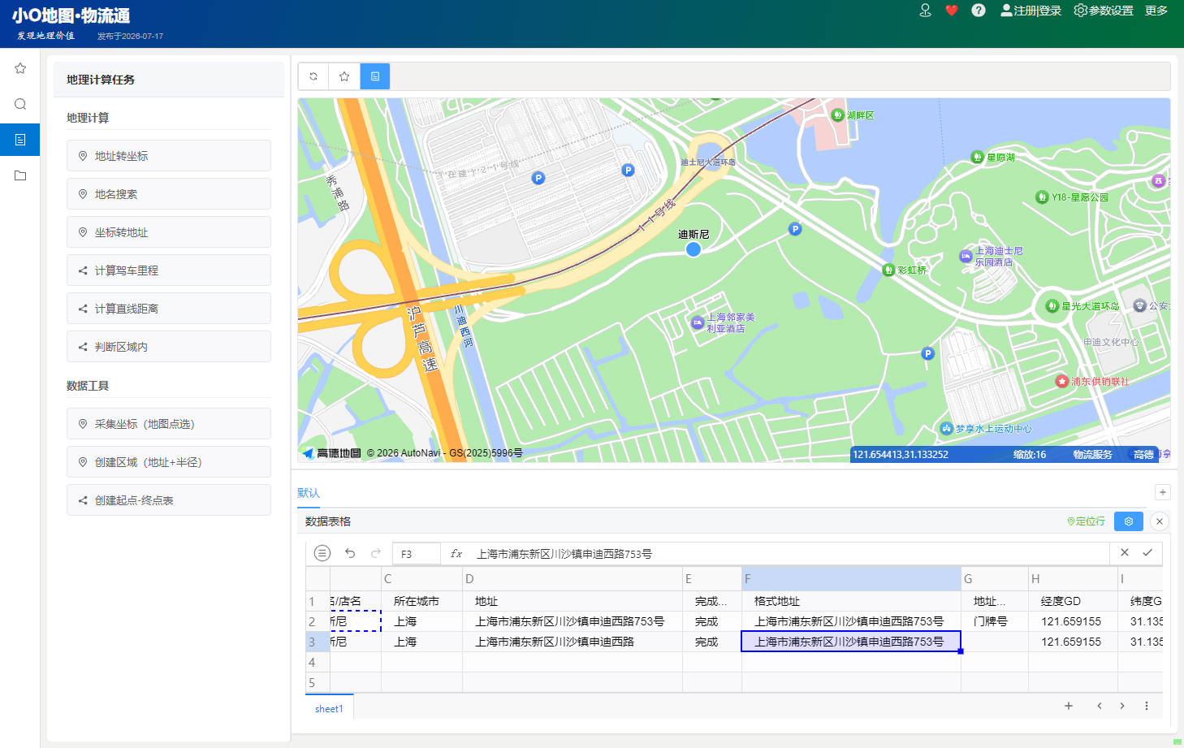The width and height of the screenshot is (1184, 748).
Task: Click the 星愿湖 green map marker
Action: [x=978, y=157]
